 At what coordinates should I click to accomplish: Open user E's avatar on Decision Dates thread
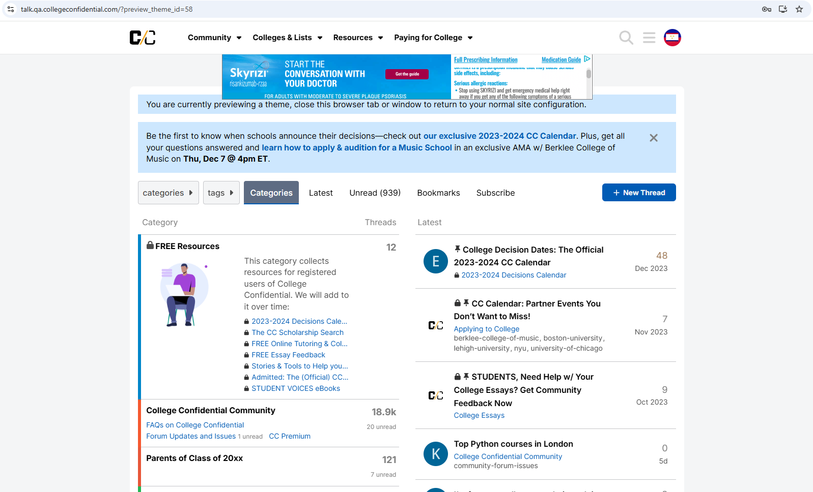coord(436,261)
